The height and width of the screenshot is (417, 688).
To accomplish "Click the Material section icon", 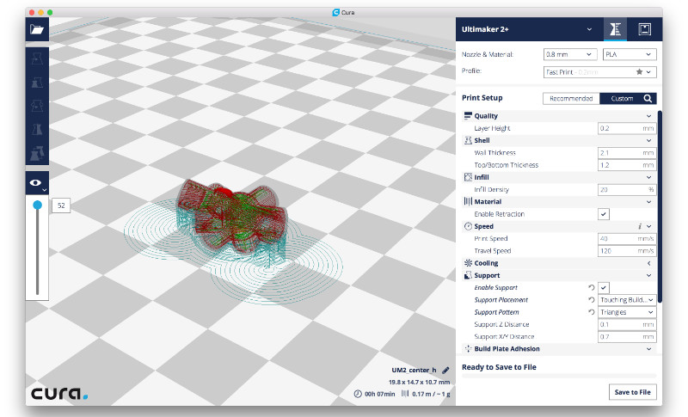I will coord(468,202).
